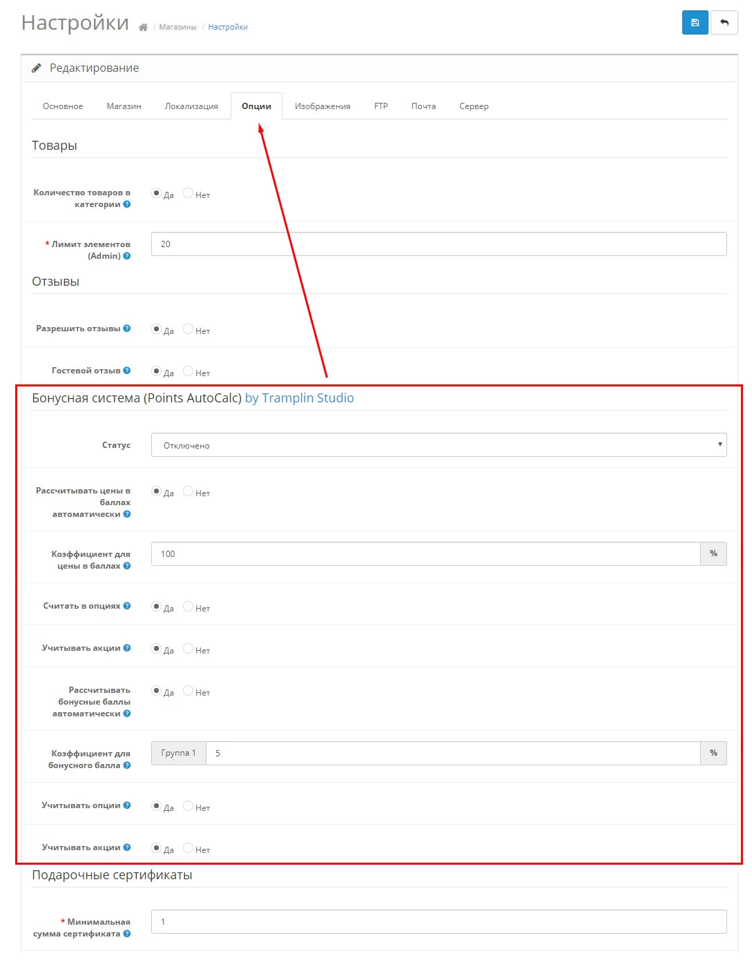Switch to the Магазин tab

tap(124, 106)
